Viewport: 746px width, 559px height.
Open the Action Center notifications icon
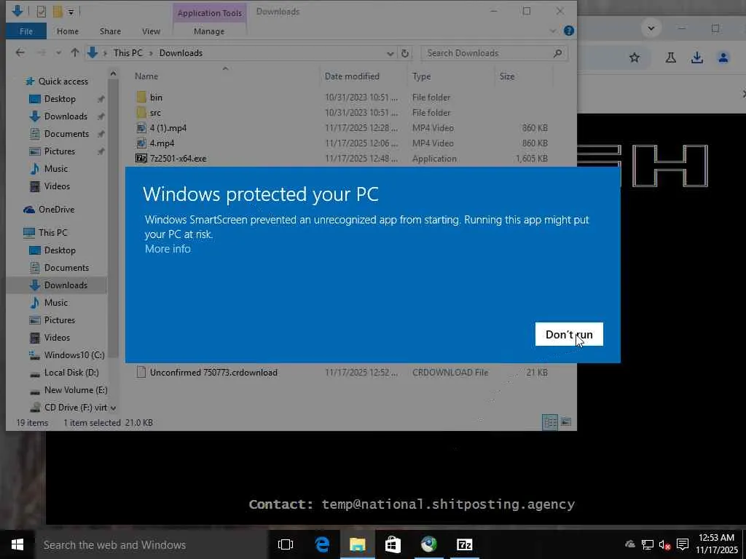click(683, 544)
